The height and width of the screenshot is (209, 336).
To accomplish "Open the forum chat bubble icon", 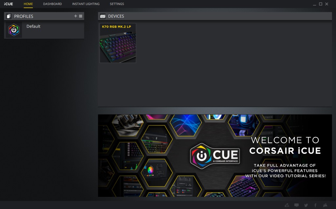I will pyautogui.click(x=296, y=205).
